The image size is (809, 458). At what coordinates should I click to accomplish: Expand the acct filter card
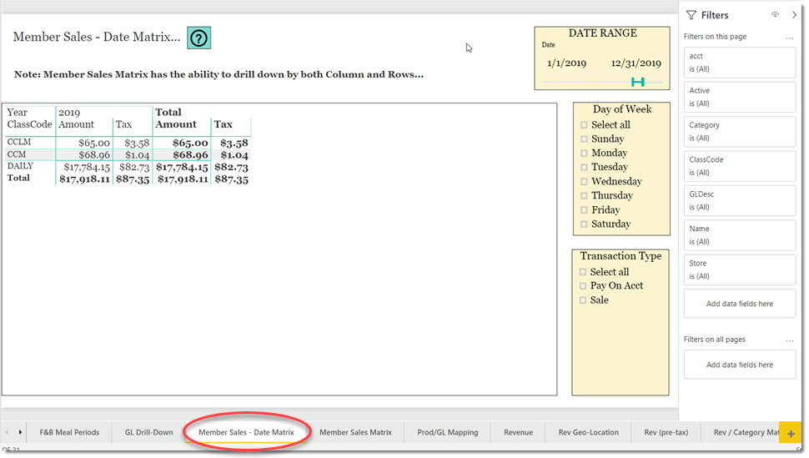tap(739, 63)
